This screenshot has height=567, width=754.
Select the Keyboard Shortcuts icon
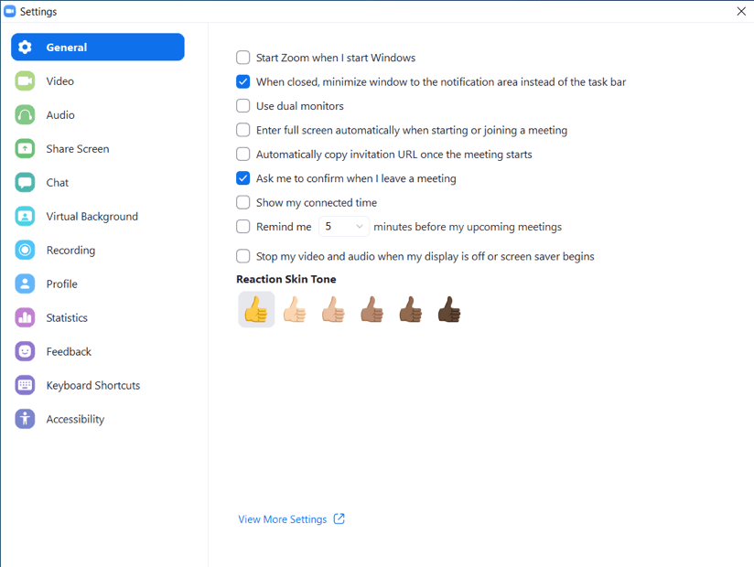pyautogui.click(x=25, y=385)
